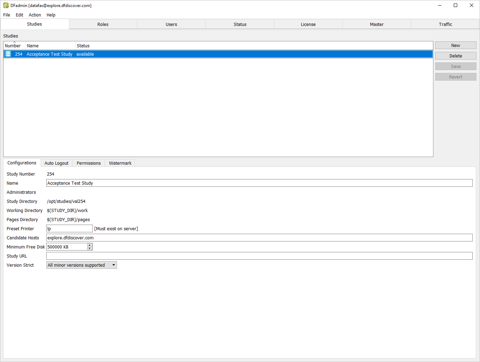Show the Auto Logout settings tab
The height and width of the screenshot is (362, 480).
[x=56, y=163]
